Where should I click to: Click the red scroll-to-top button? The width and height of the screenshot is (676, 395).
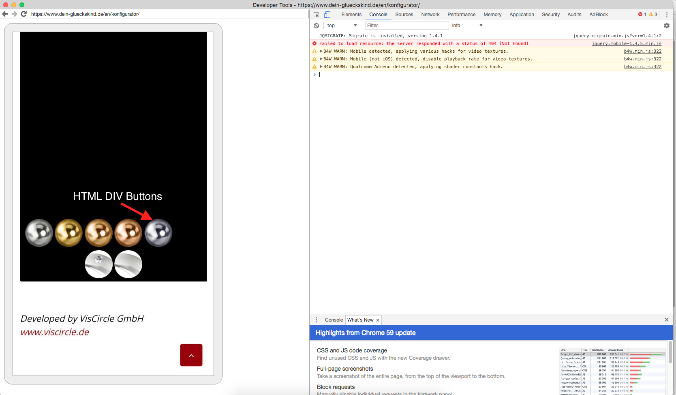click(x=191, y=355)
